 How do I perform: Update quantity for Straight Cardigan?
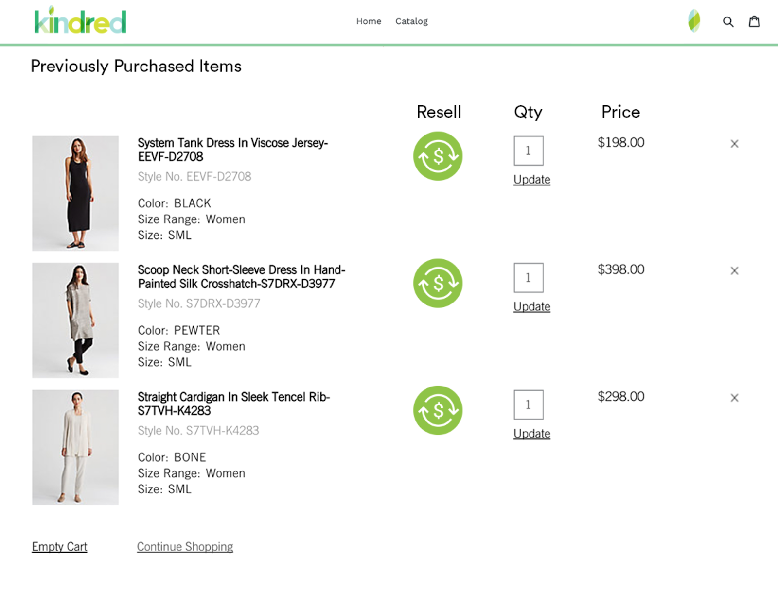tap(531, 434)
